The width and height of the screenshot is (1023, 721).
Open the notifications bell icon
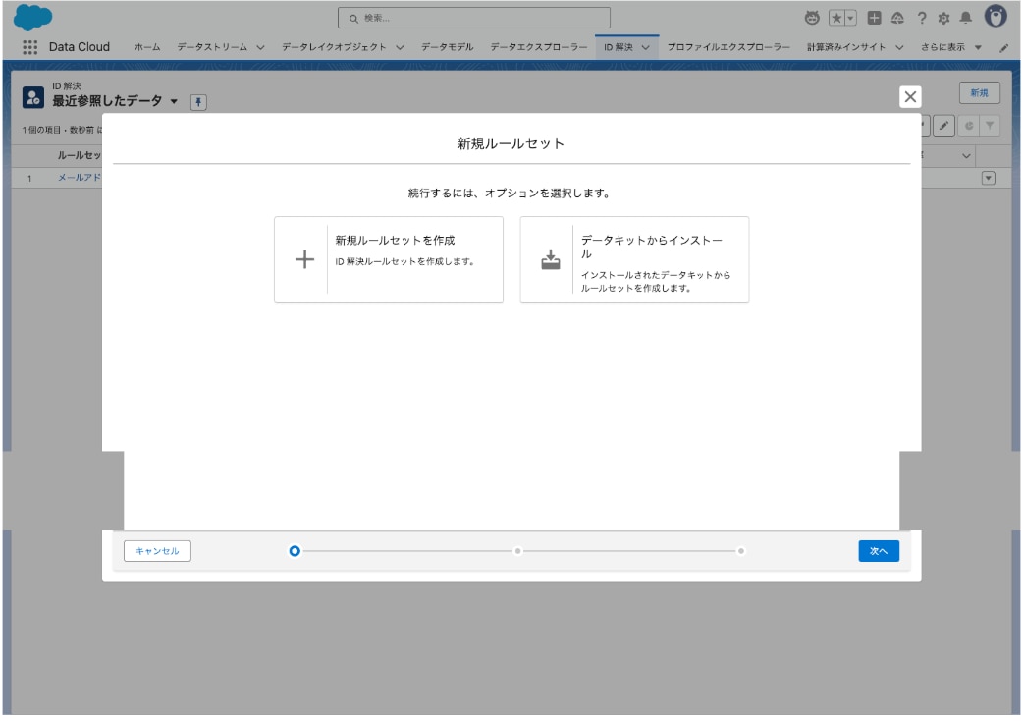tap(966, 18)
